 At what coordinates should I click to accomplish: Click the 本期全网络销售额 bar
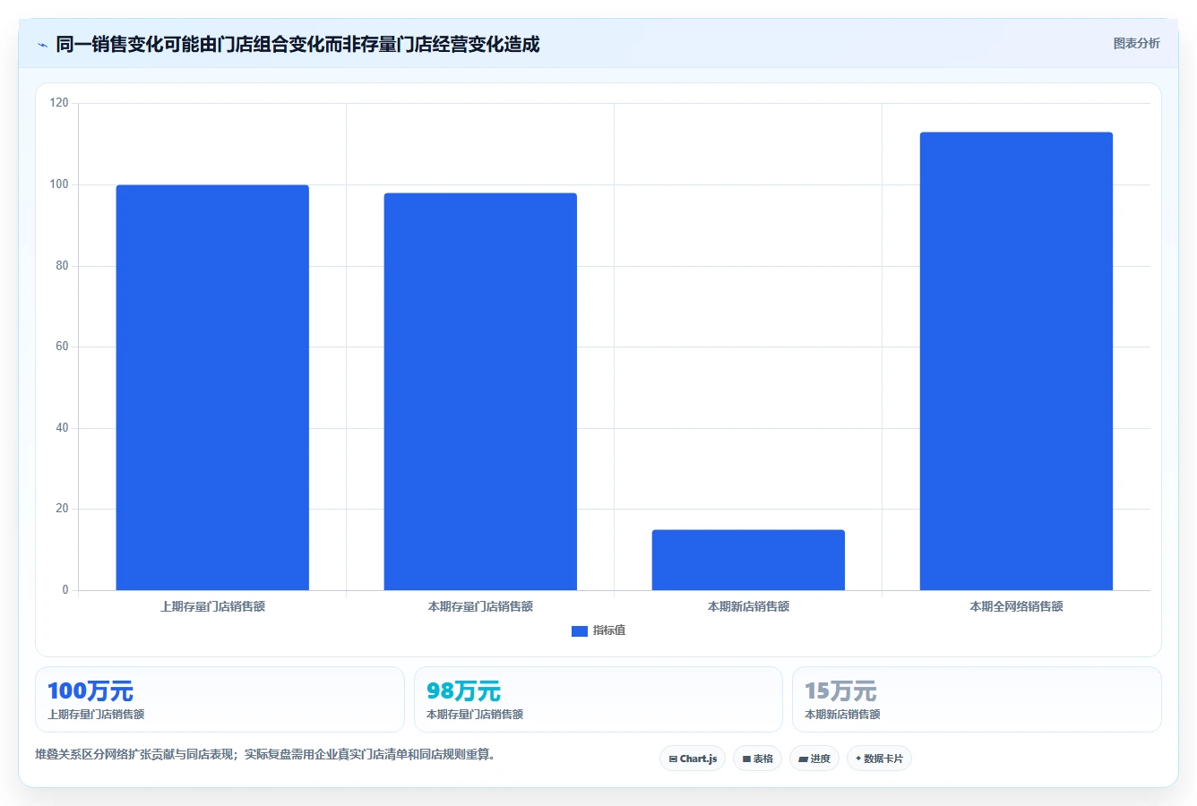1016,361
